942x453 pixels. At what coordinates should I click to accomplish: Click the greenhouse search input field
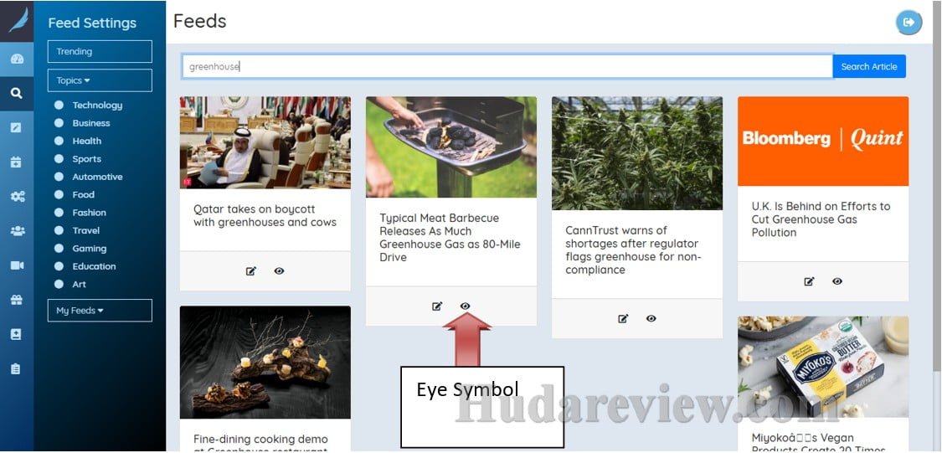click(507, 67)
